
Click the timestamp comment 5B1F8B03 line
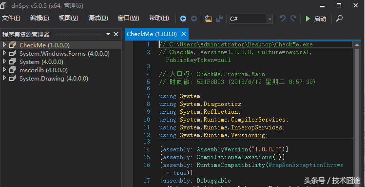pos(237,82)
